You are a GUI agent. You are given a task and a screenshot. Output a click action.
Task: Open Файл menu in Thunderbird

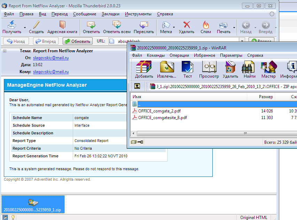pyautogui.click(x=9, y=14)
